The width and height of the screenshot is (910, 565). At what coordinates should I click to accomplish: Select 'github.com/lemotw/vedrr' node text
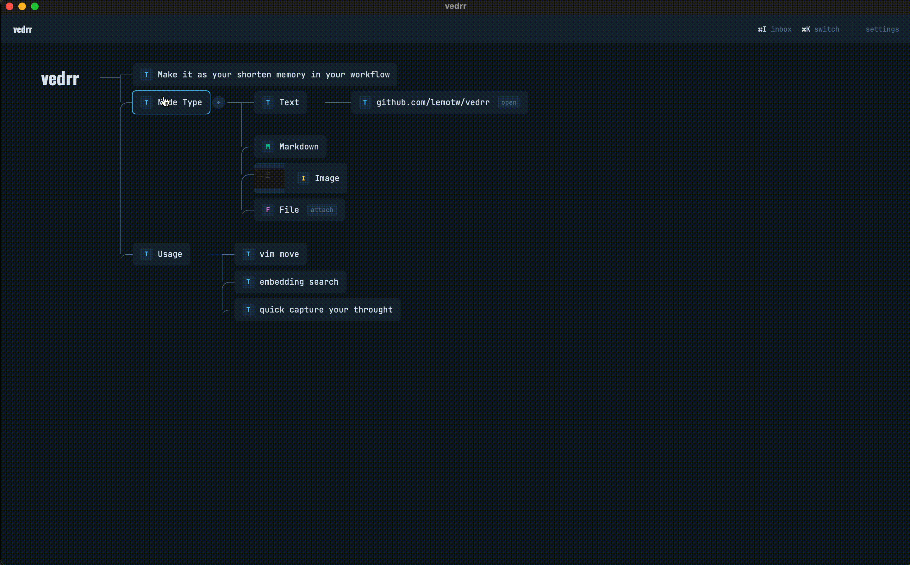[x=433, y=102]
